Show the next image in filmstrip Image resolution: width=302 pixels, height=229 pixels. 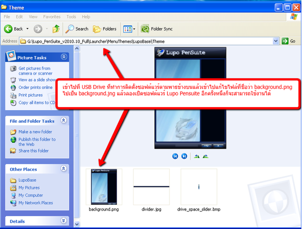pyautogui.click(x=184, y=156)
